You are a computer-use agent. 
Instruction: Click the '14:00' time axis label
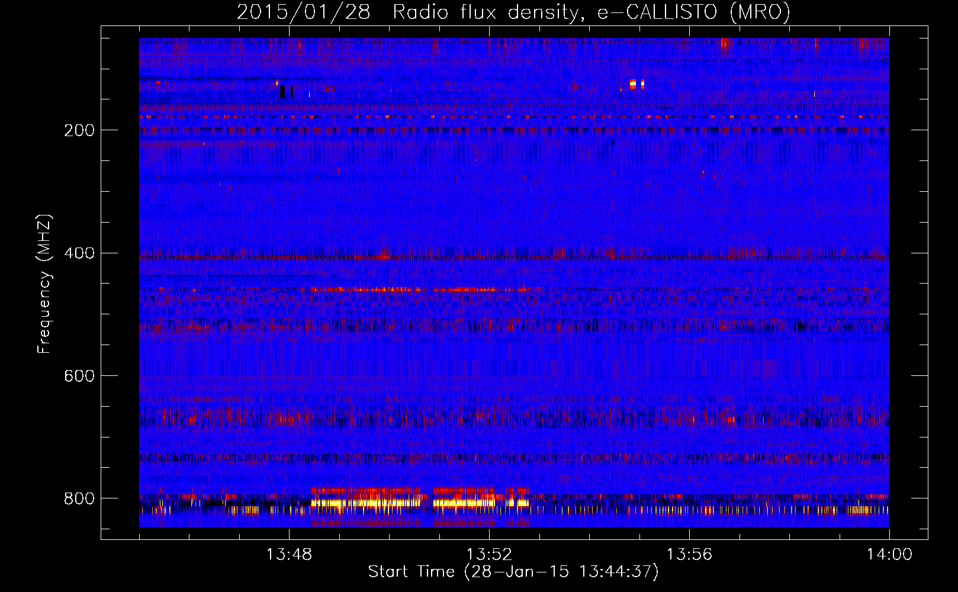889,555
